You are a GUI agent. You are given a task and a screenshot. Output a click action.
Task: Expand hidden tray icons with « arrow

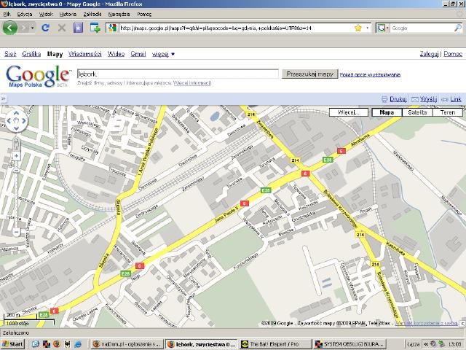[426, 344]
